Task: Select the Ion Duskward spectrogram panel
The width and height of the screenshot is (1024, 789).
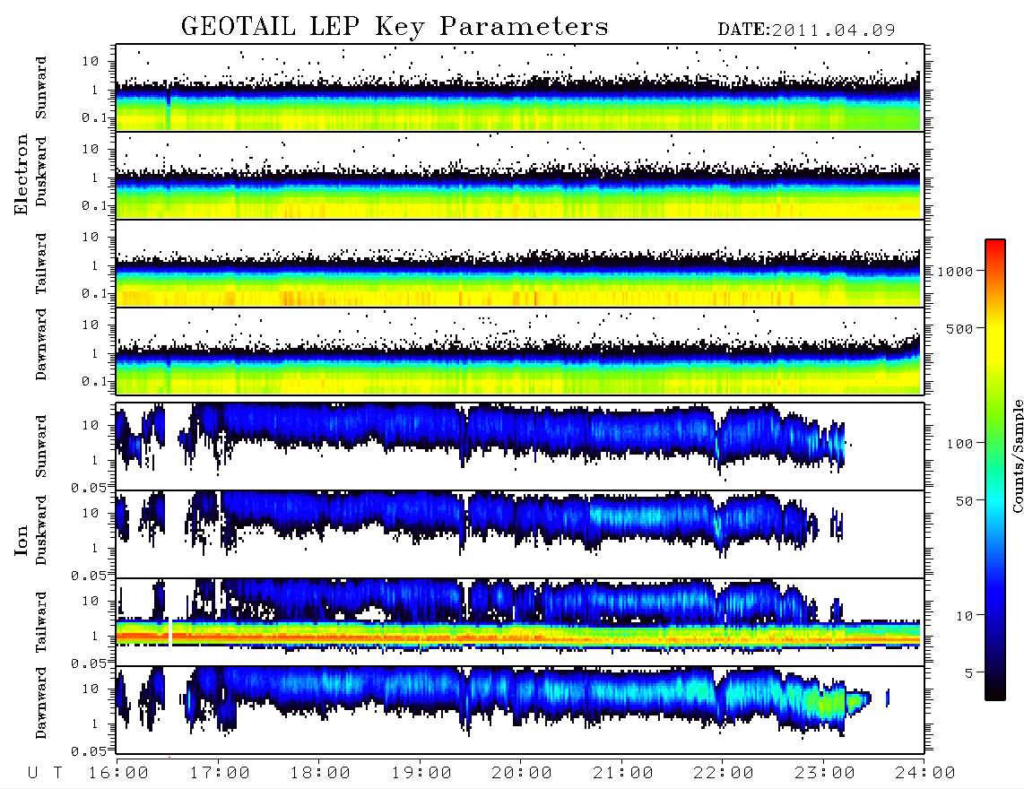Action: (520, 534)
